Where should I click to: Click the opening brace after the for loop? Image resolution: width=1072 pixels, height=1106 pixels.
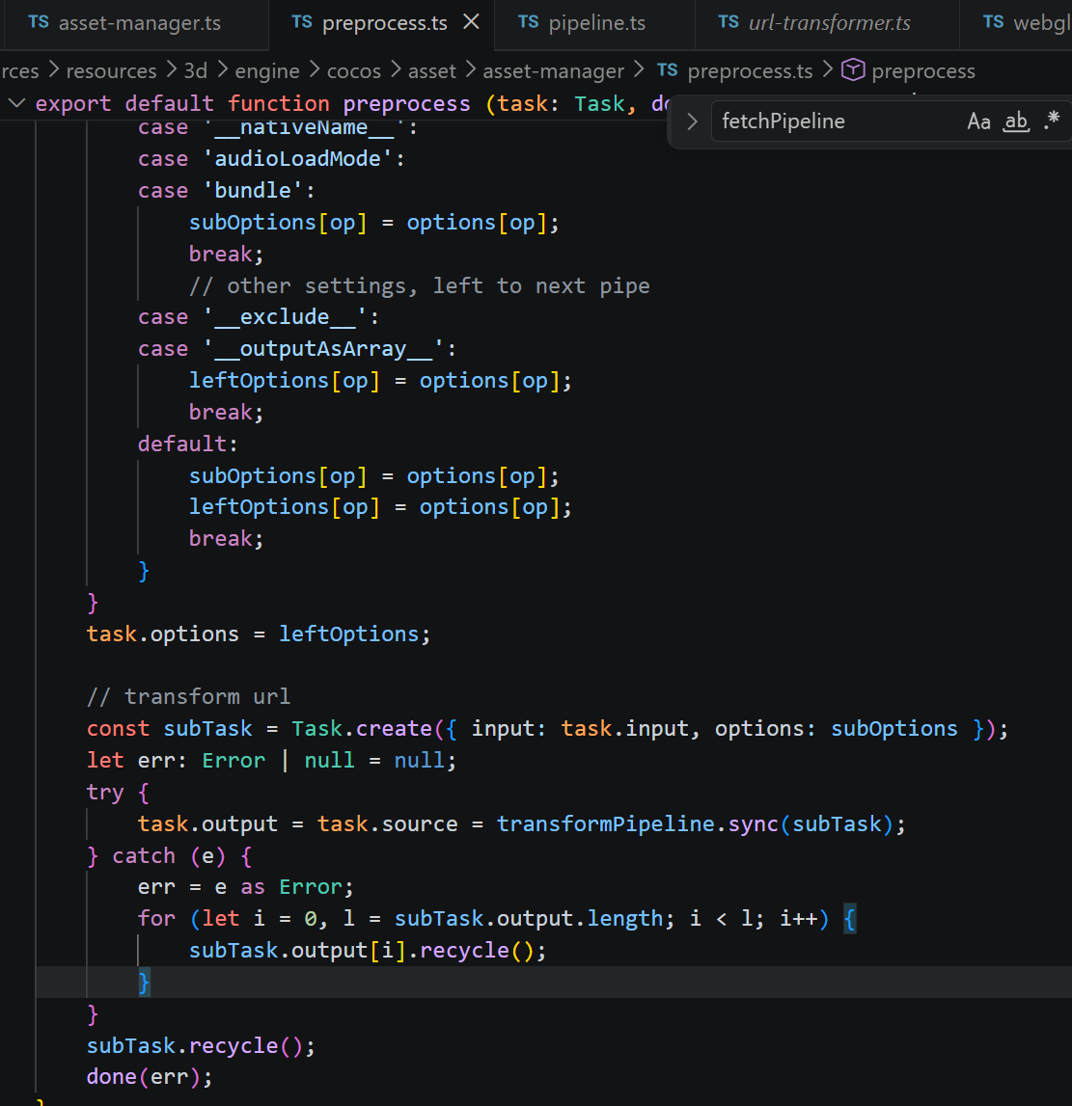[x=850, y=919]
